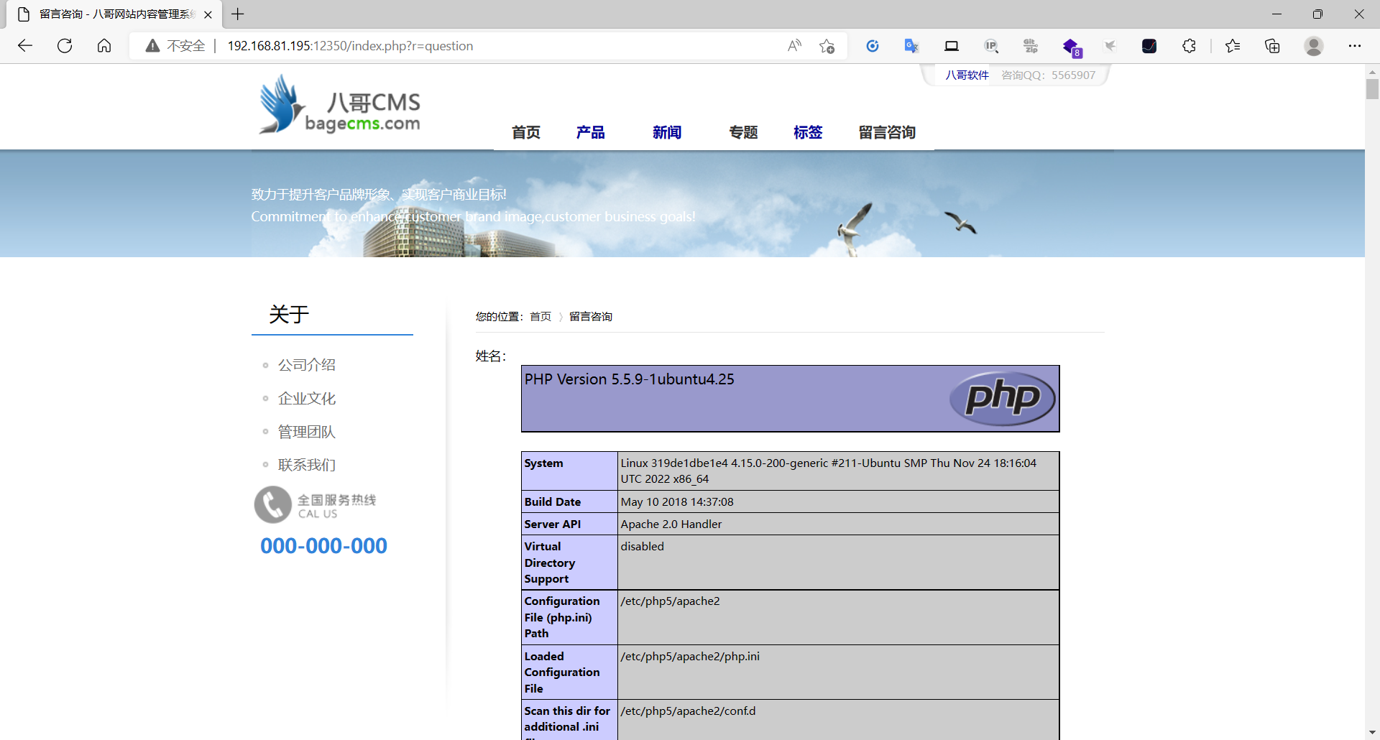Click the scrollbar up arrow
1380x740 pixels.
pyautogui.click(x=1372, y=71)
